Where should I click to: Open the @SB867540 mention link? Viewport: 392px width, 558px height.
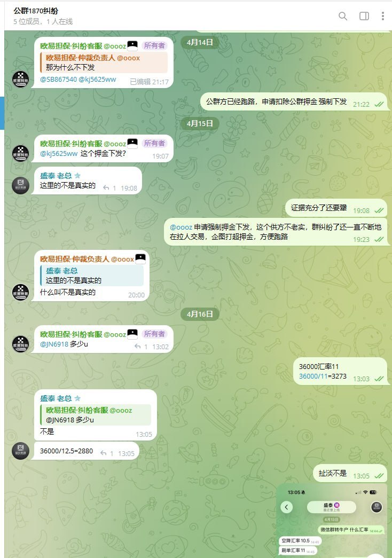[58, 80]
